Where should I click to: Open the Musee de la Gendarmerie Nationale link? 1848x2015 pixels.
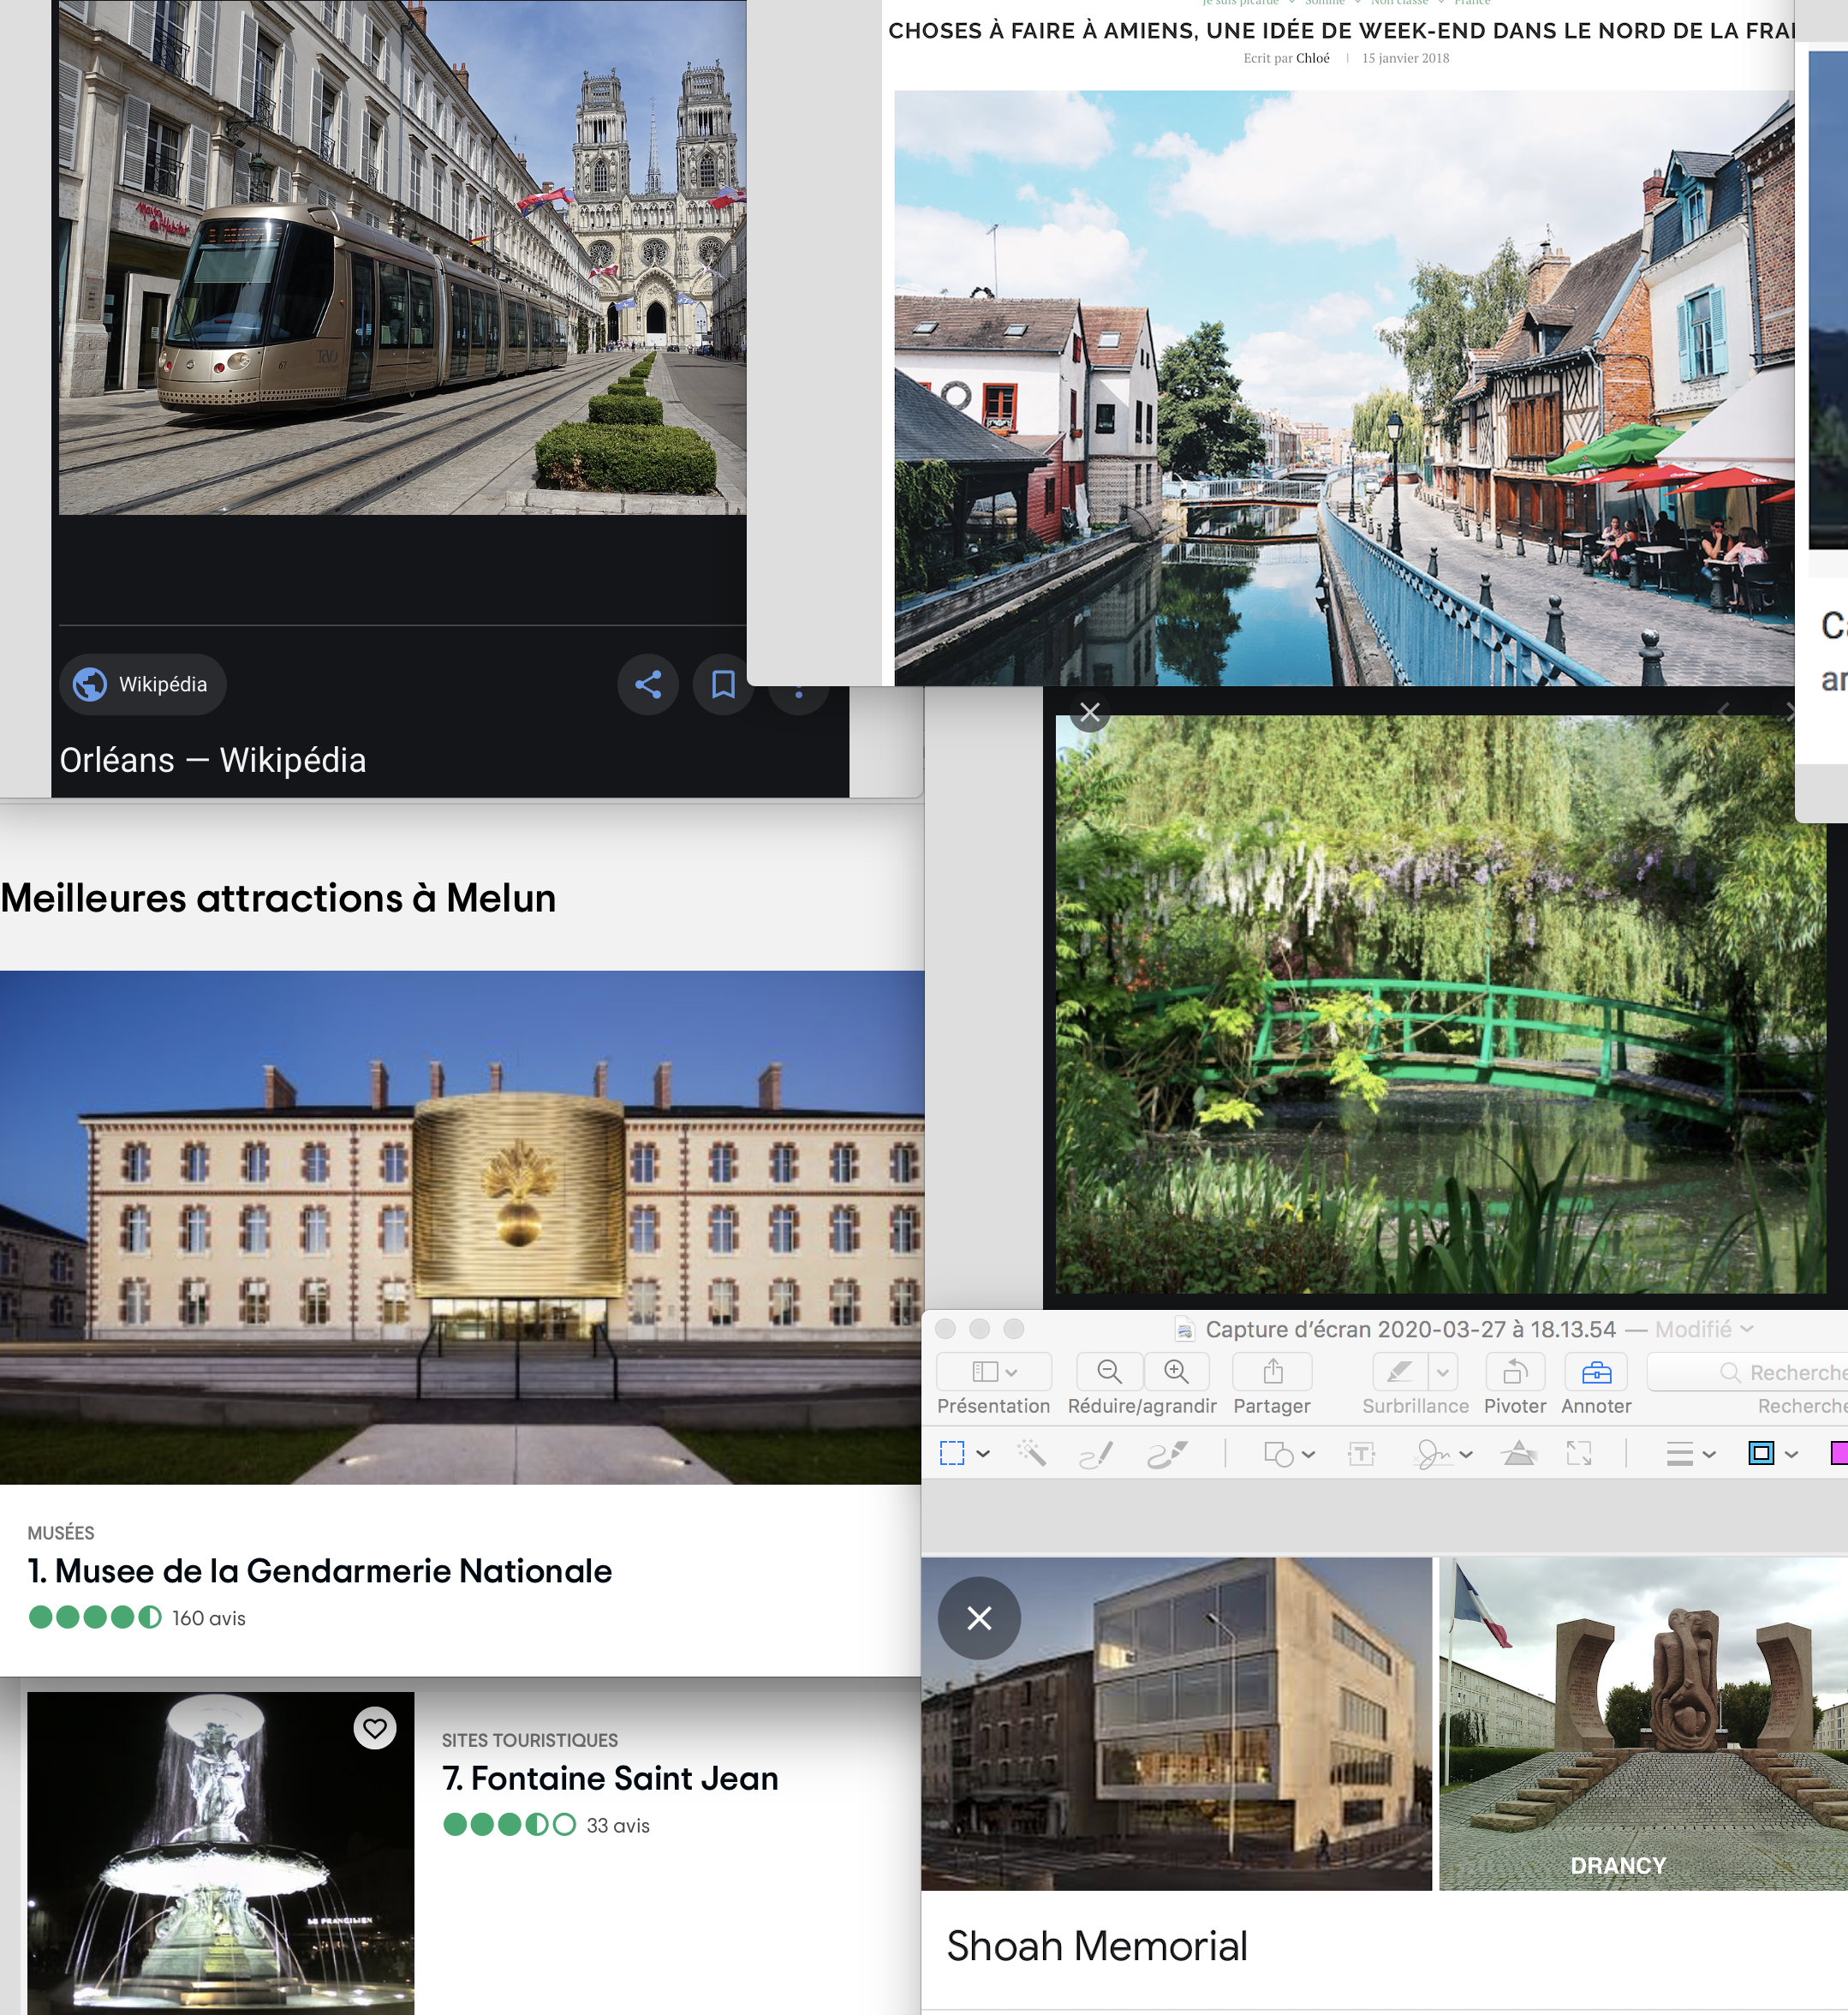coord(319,1570)
